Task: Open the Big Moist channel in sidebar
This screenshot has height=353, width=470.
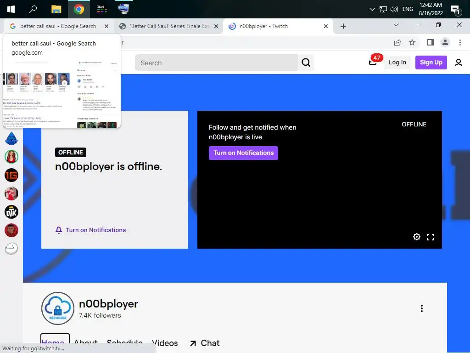Action: coord(11,138)
